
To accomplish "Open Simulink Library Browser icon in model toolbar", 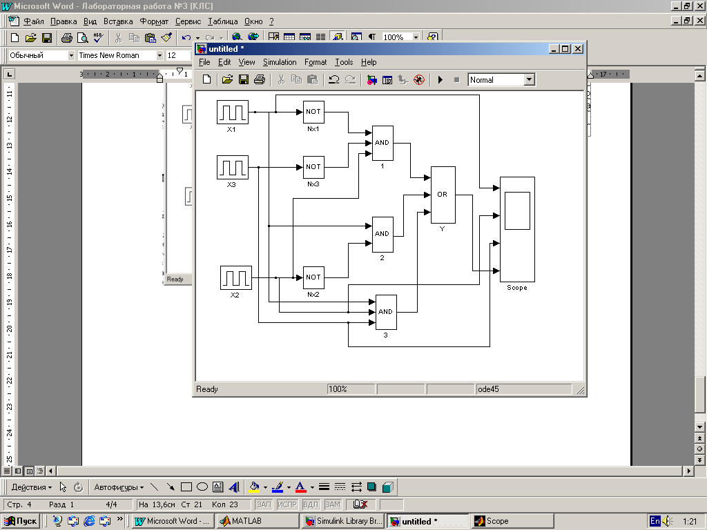I will tap(371, 80).
